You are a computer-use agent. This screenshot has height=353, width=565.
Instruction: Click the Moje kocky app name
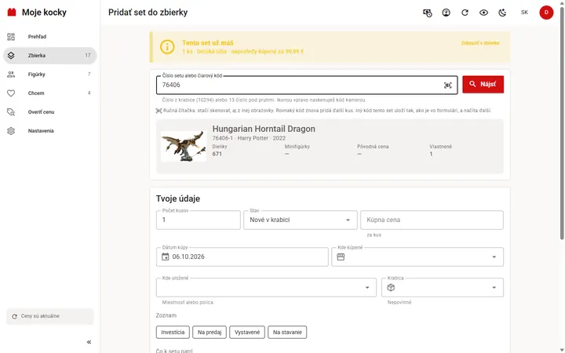[x=44, y=13]
